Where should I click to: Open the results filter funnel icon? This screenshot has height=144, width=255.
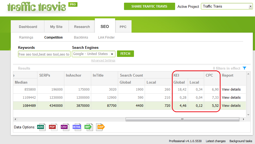pos(245,68)
